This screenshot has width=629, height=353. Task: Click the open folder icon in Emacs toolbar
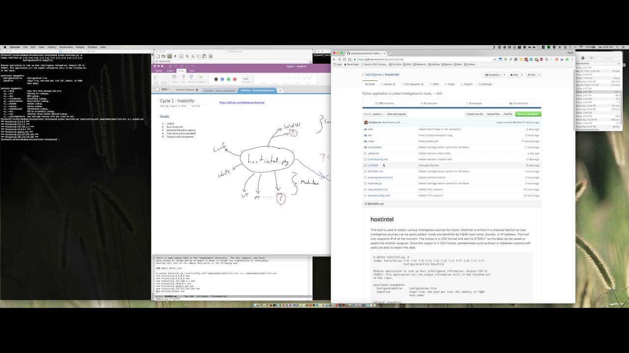point(163,56)
